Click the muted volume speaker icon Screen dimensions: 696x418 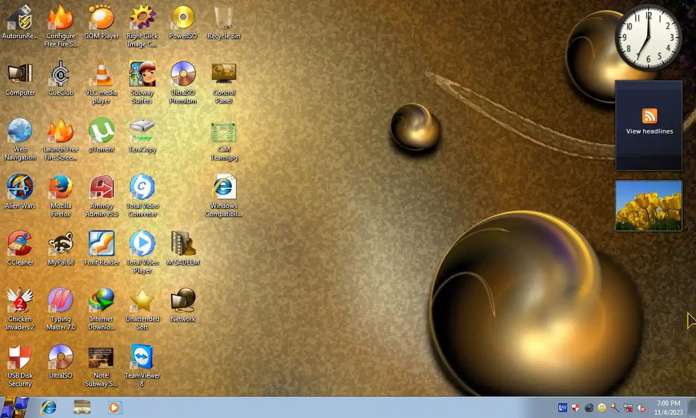[641, 408]
